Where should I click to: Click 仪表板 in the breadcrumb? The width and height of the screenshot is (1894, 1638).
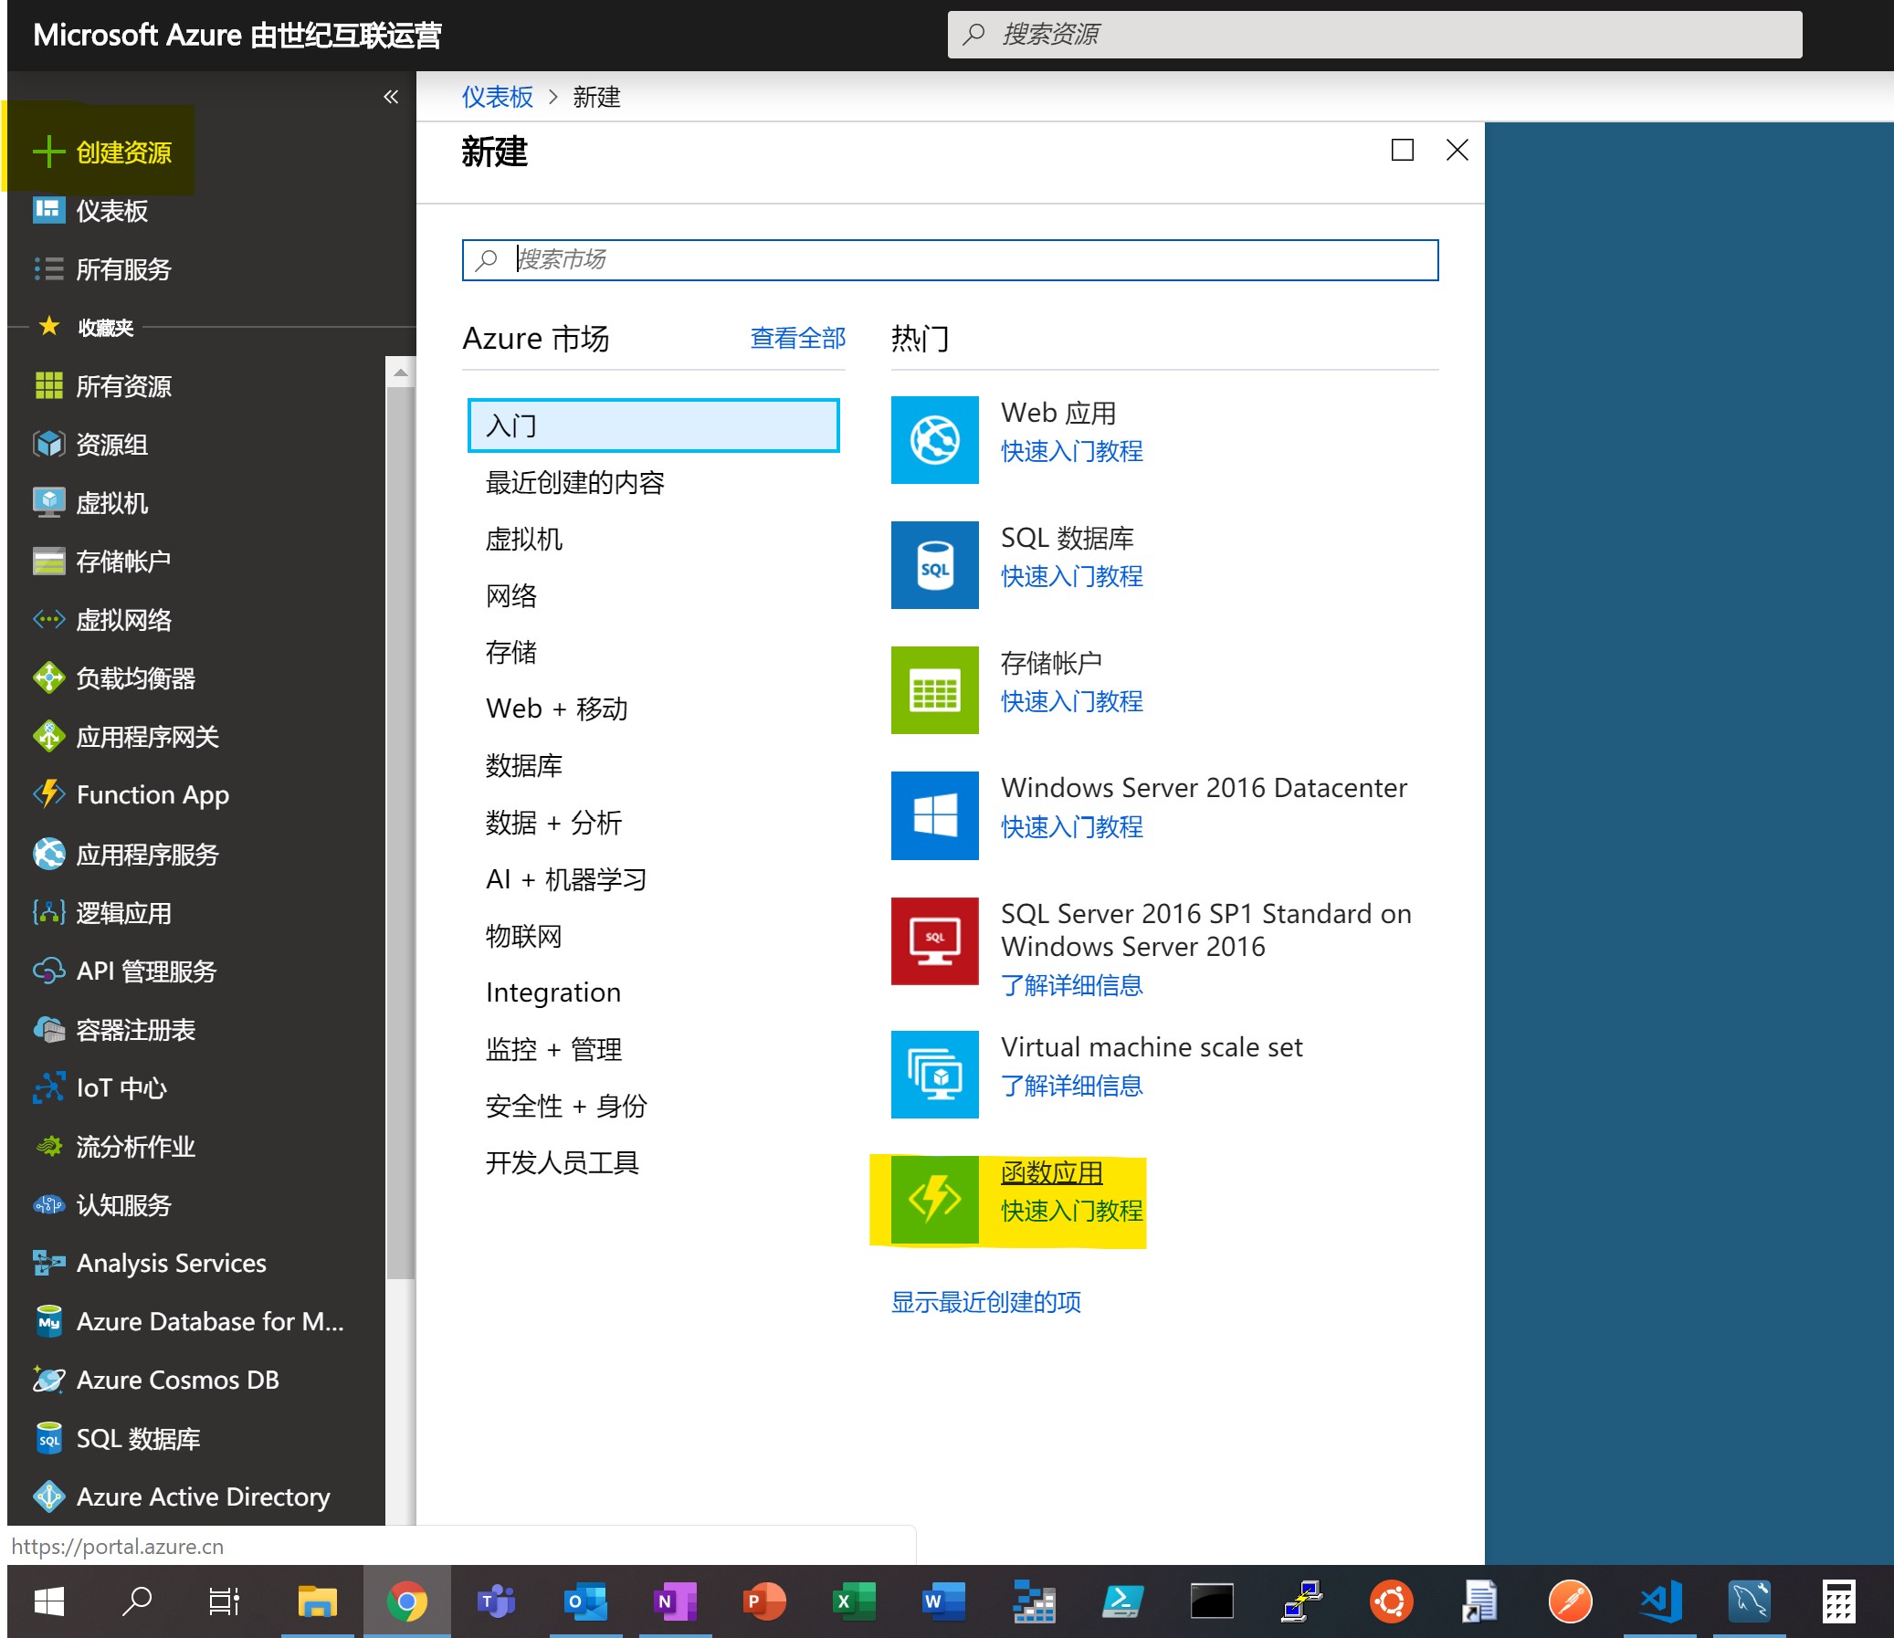[498, 97]
